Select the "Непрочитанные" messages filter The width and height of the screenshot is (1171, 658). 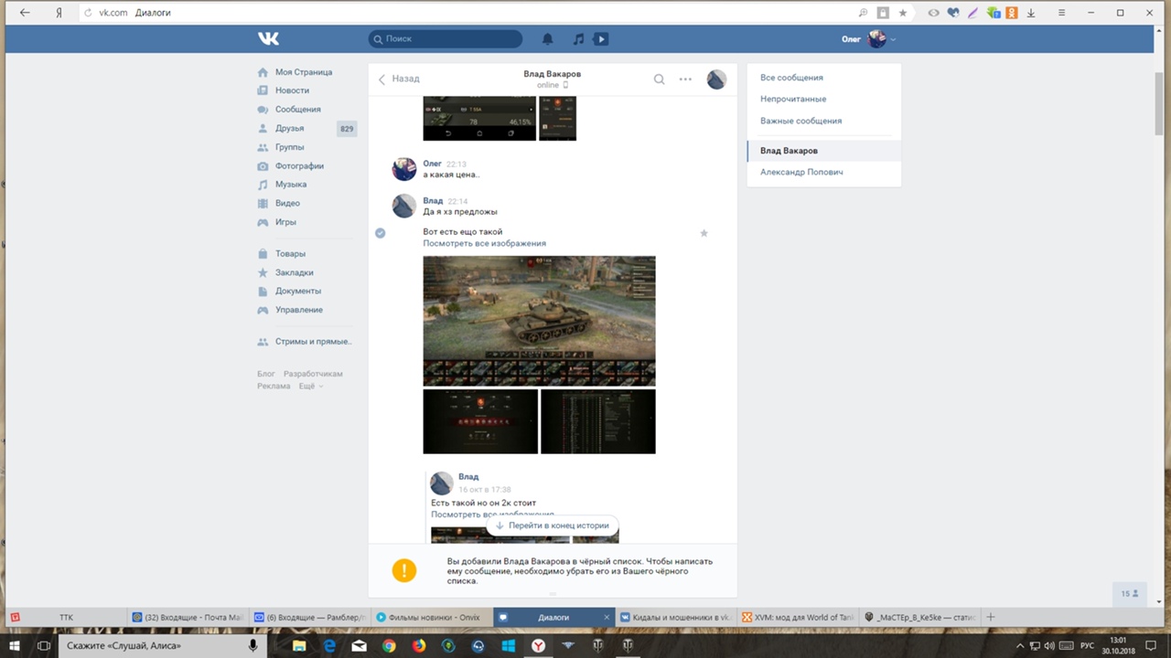pos(792,99)
